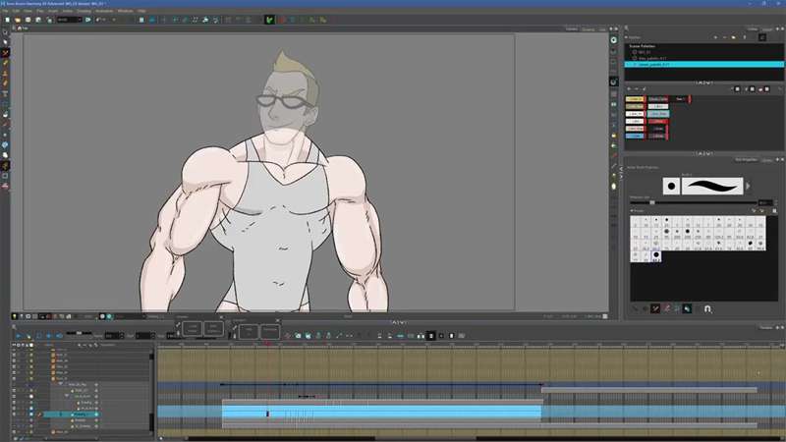Pick the yellow colour swatch

(x=635, y=99)
